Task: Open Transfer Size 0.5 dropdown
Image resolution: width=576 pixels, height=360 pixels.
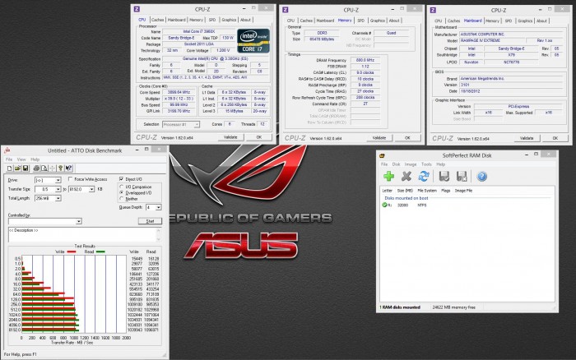Action: [58, 189]
